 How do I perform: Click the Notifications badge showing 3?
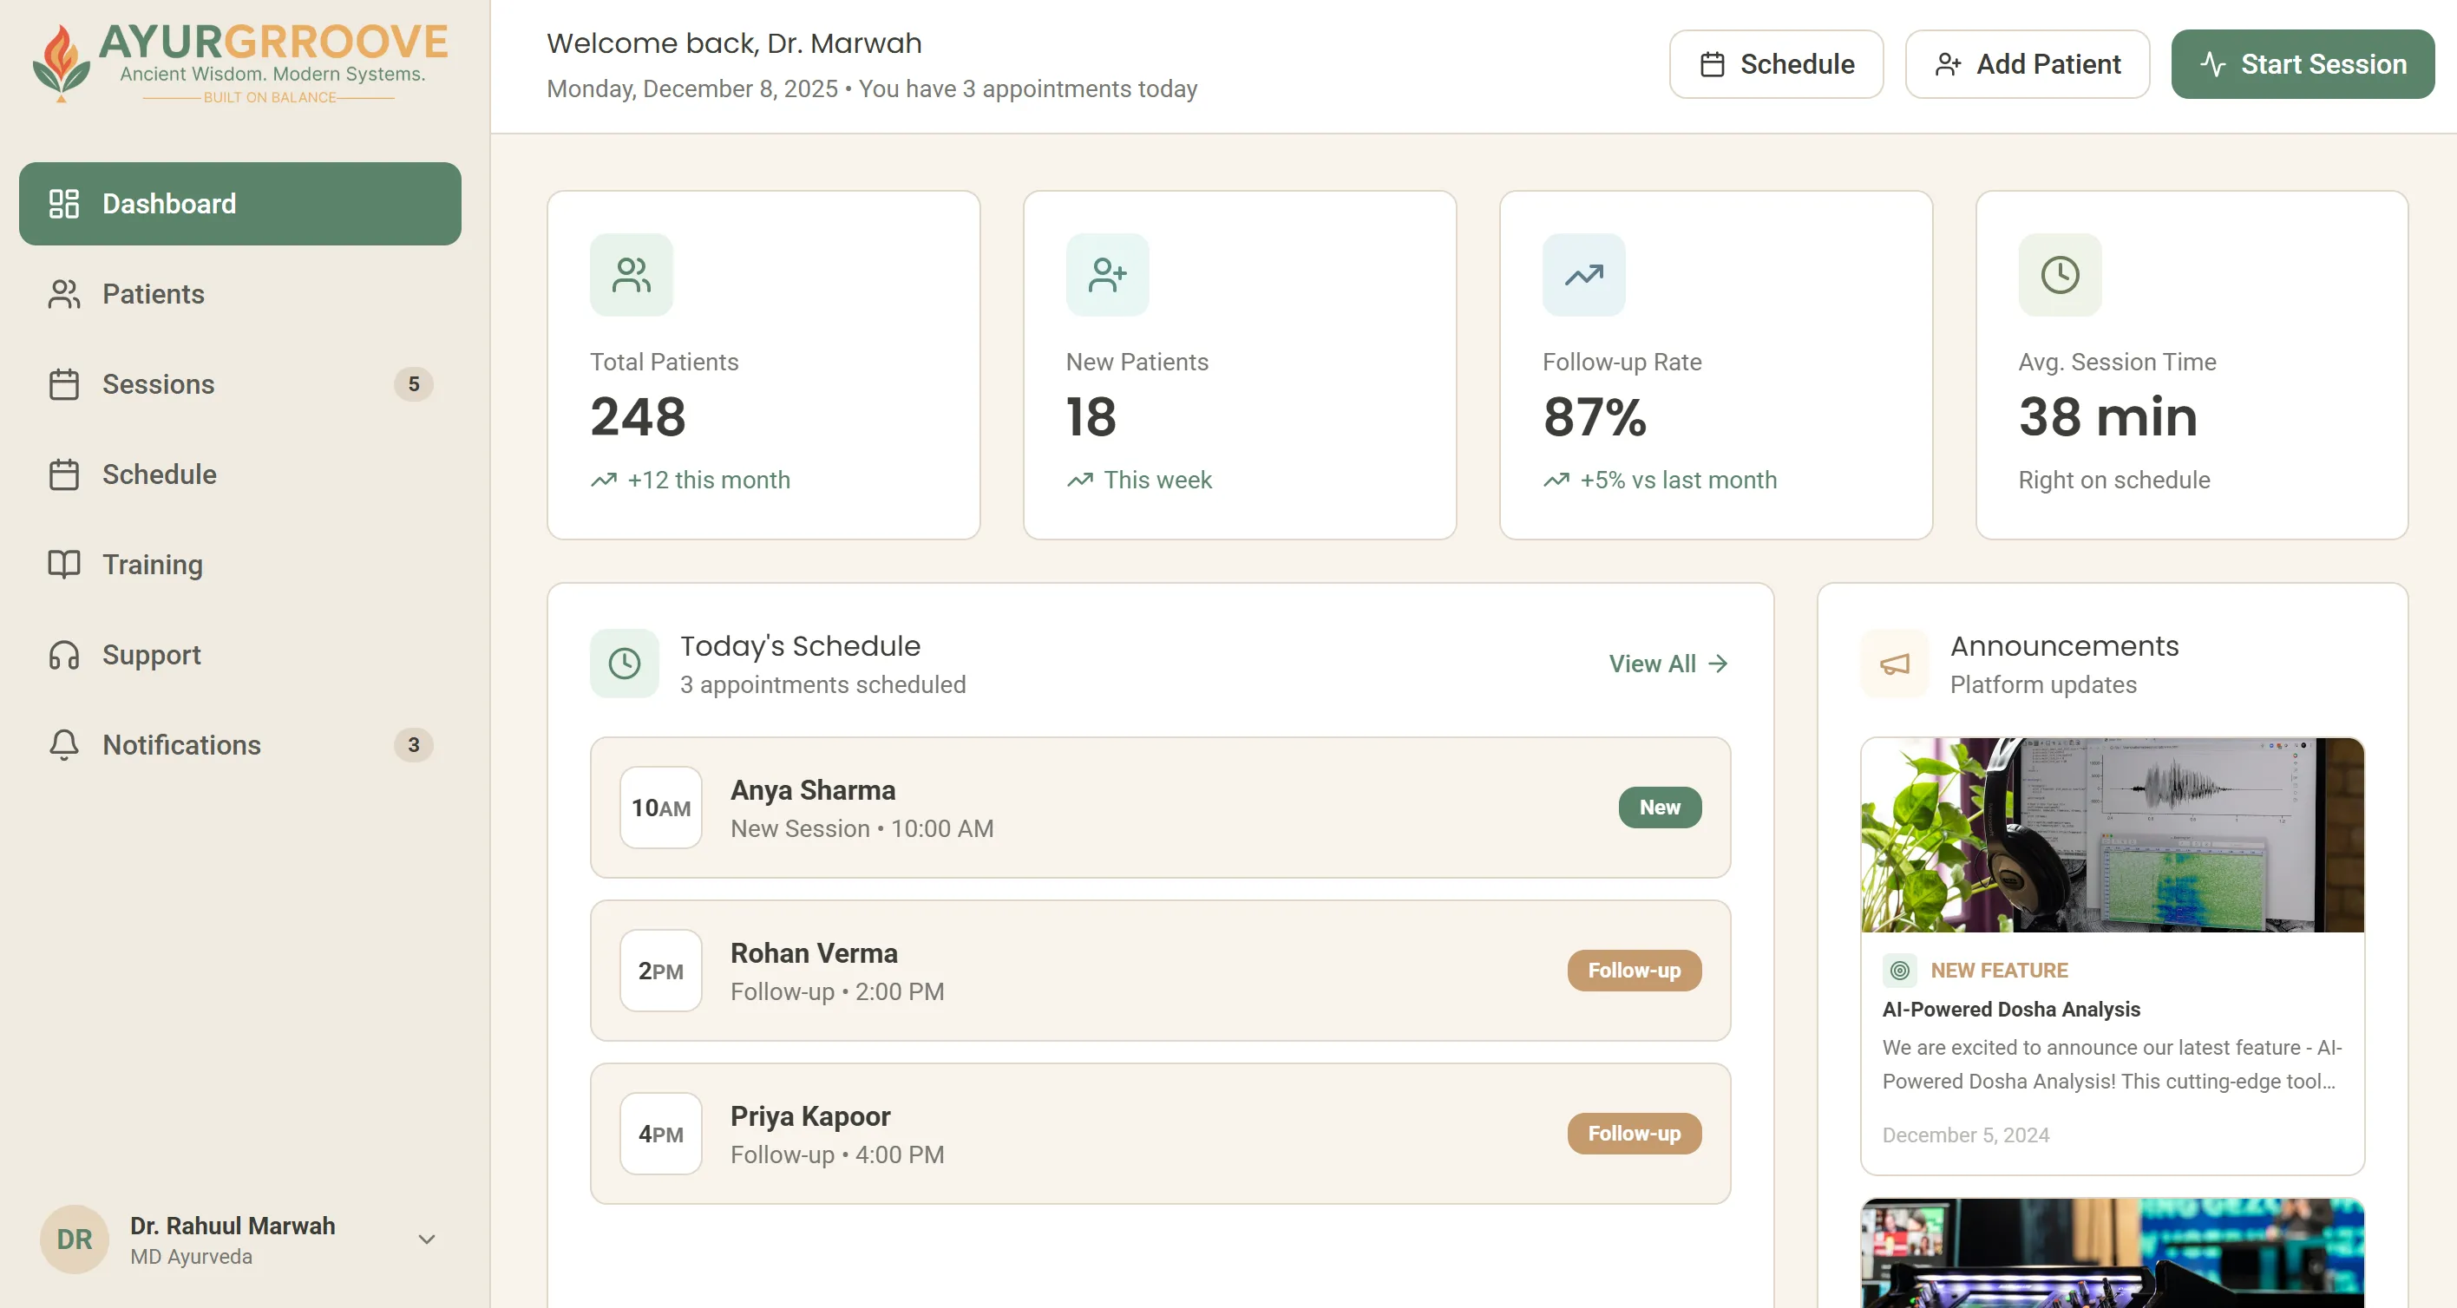413,744
